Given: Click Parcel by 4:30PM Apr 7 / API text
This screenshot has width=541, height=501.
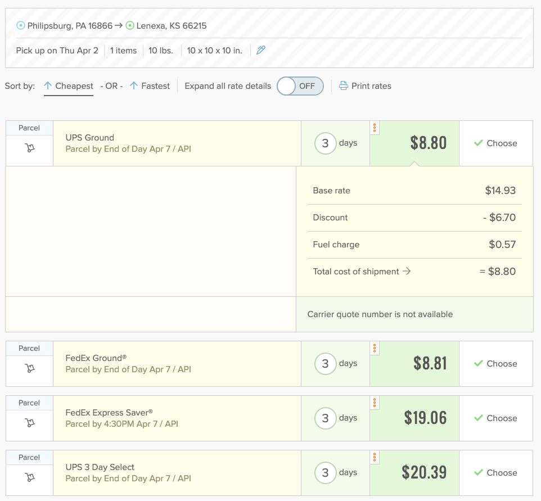Looking at the screenshot, I should pos(122,424).
